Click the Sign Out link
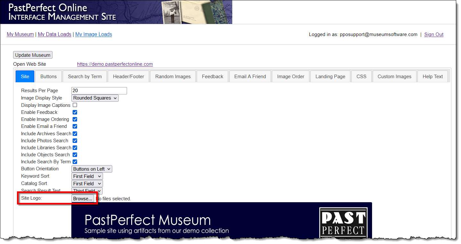461x244 pixels. pyautogui.click(x=433, y=34)
